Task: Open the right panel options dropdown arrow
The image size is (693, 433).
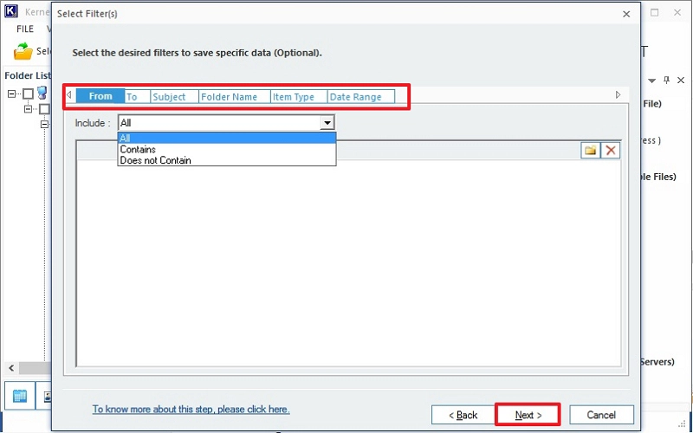Action: [653, 81]
